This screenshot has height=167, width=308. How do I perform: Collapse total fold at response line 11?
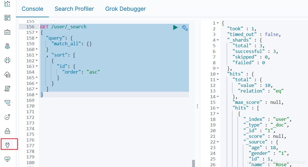[x=218, y=80]
